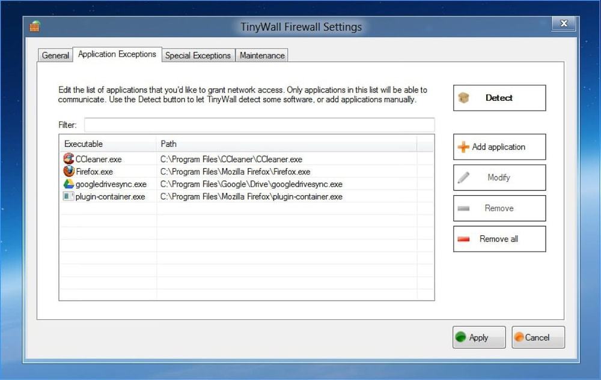Viewport: 601px width, 380px height.
Task: Click the Firefox icon in the list
Action: [69, 171]
